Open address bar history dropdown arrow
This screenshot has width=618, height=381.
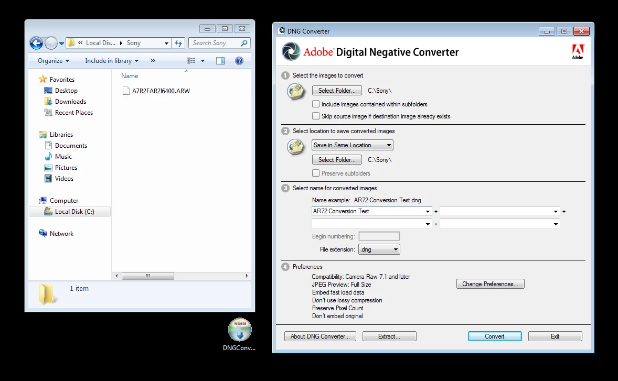(166, 43)
